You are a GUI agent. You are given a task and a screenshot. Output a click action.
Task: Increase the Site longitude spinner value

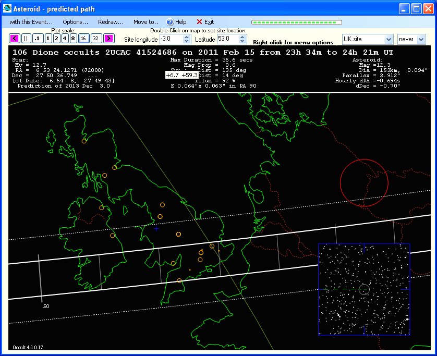coord(187,37)
